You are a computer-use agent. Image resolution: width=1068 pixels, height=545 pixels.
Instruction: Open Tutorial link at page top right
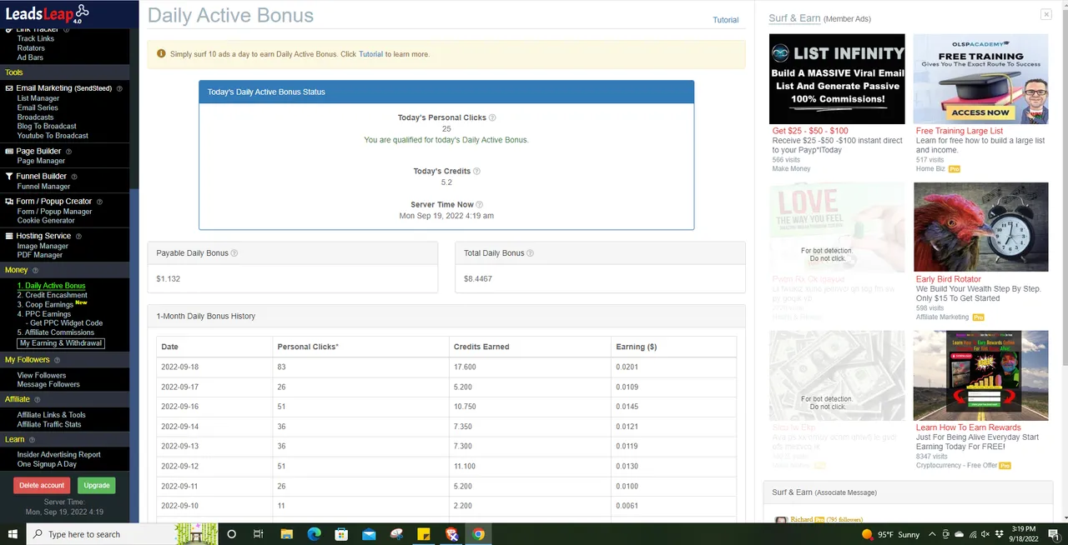[x=725, y=20]
